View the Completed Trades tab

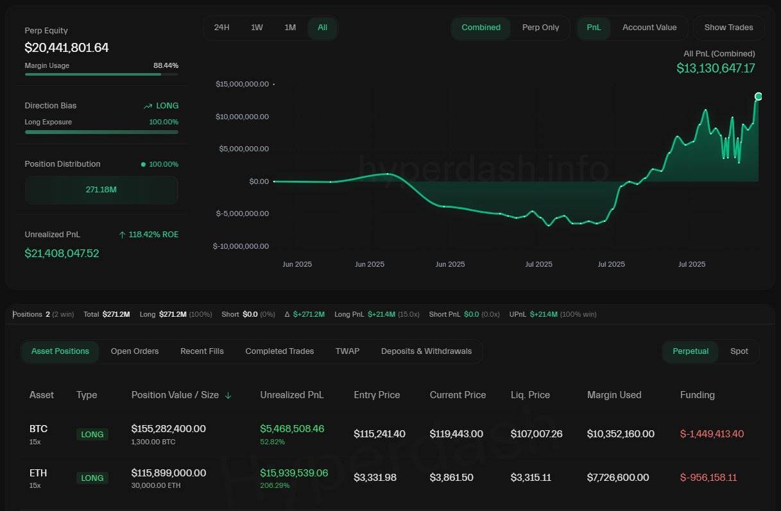click(280, 351)
